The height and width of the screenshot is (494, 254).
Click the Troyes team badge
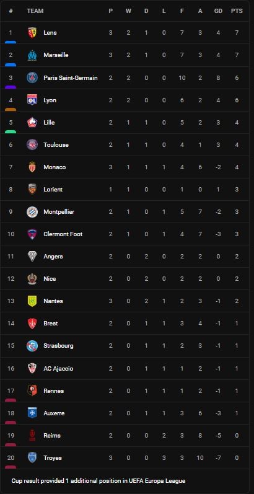(x=32, y=457)
